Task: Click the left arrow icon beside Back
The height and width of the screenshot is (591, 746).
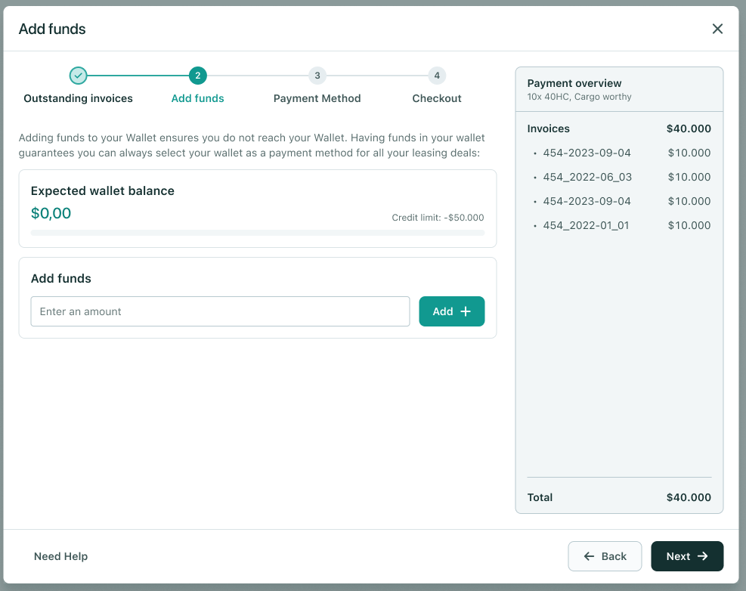Action: pyautogui.click(x=590, y=556)
